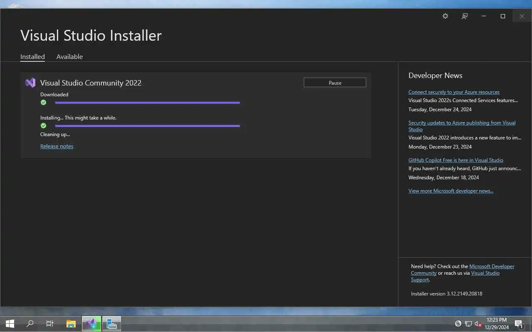The height and width of the screenshot is (332, 532).
Task: Close the Visual Studio Installer window
Action: coord(522,16)
